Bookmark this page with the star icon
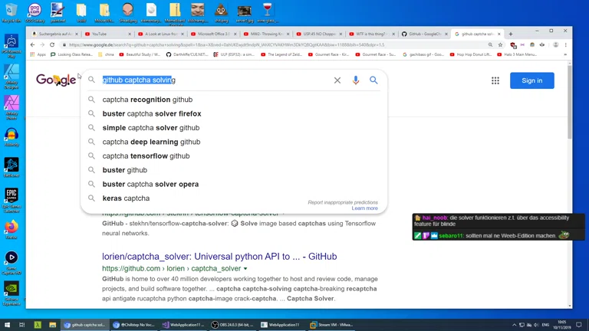Viewport: 589px width, 331px height. (x=500, y=44)
